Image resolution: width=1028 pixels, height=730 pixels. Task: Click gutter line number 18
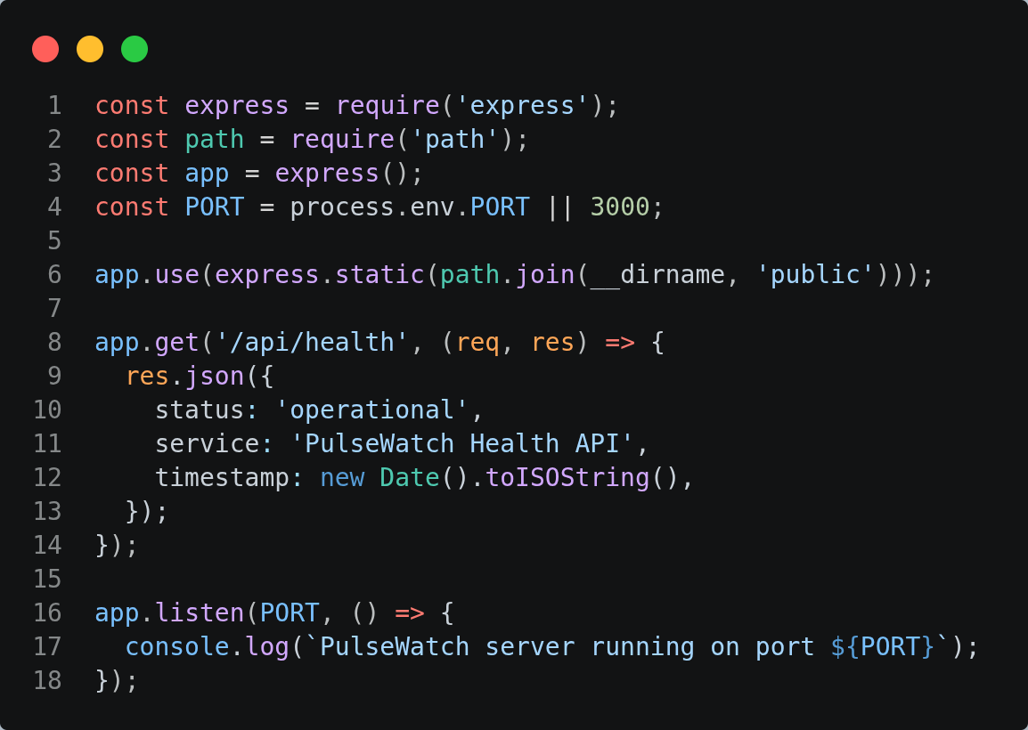47,681
